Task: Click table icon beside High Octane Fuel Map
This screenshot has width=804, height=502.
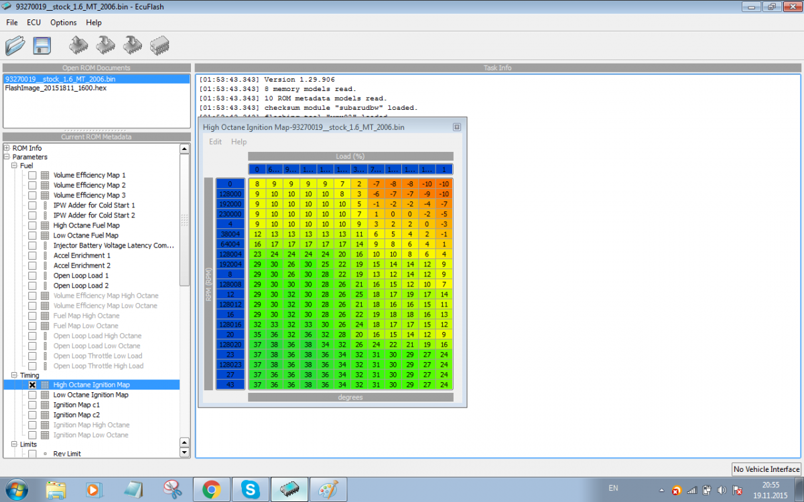Action: click(46, 226)
